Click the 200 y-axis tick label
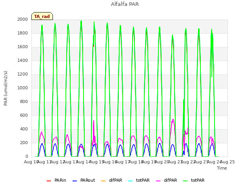The image size is (251, 188). click(24, 143)
